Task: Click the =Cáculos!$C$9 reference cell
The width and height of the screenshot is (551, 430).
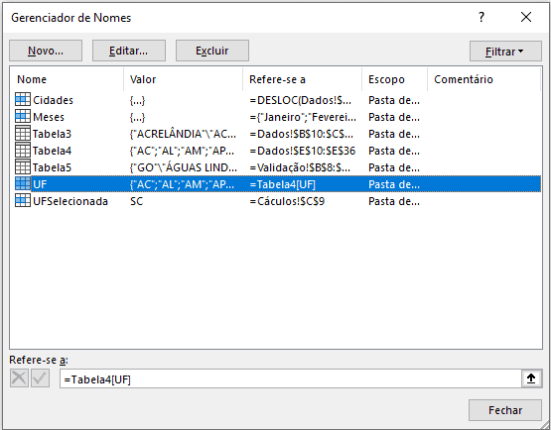Action: [x=287, y=201]
